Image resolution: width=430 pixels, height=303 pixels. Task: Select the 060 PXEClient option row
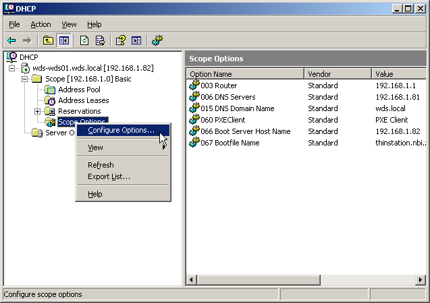pyautogui.click(x=306, y=120)
